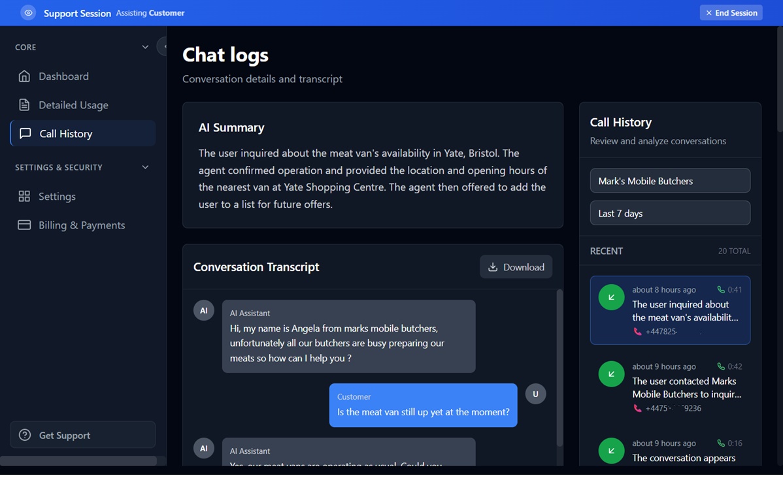Image resolution: width=783 pixels, height=480 pixels.
Task: Collapse the SETTINGS & SECURITY section
Action: click(x=145, y=167)
